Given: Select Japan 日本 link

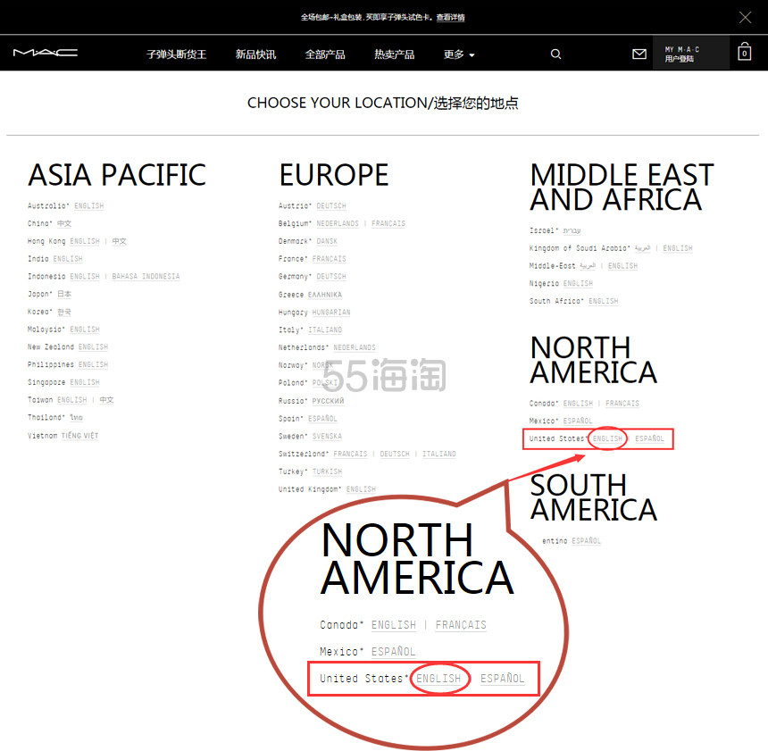Looking at the screenshot, I should click(64, 294).
